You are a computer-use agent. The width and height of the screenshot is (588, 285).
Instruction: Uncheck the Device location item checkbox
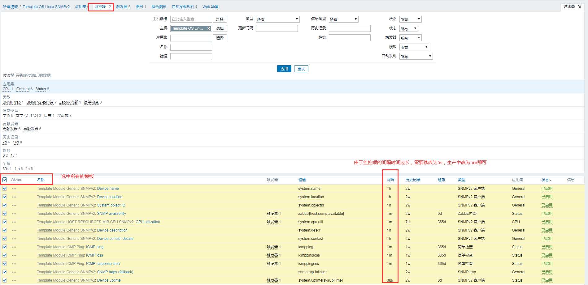5,197
